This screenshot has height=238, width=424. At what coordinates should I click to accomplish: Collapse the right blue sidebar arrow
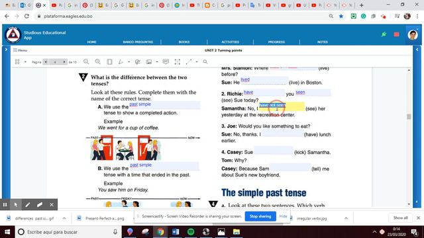tap(417, 50)
